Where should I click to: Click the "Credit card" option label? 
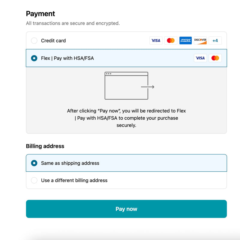point(53,41)
